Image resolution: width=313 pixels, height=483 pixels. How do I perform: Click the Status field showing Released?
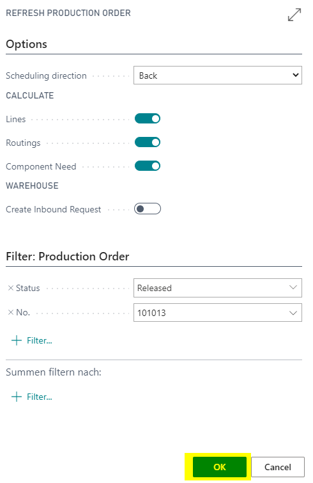(x=212, y=288)
